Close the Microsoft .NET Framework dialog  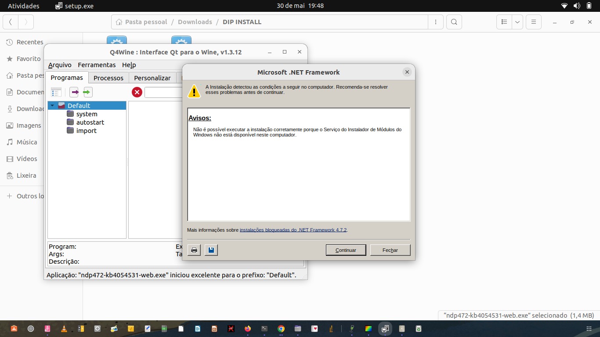point(407,72)
